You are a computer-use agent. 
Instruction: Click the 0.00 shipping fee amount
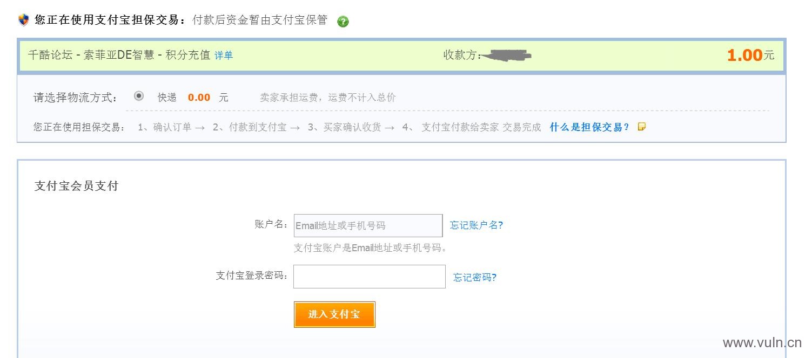pos(199,98)
